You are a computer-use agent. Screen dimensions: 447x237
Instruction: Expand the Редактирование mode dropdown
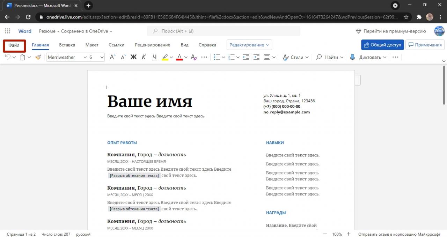coord(249,45)
